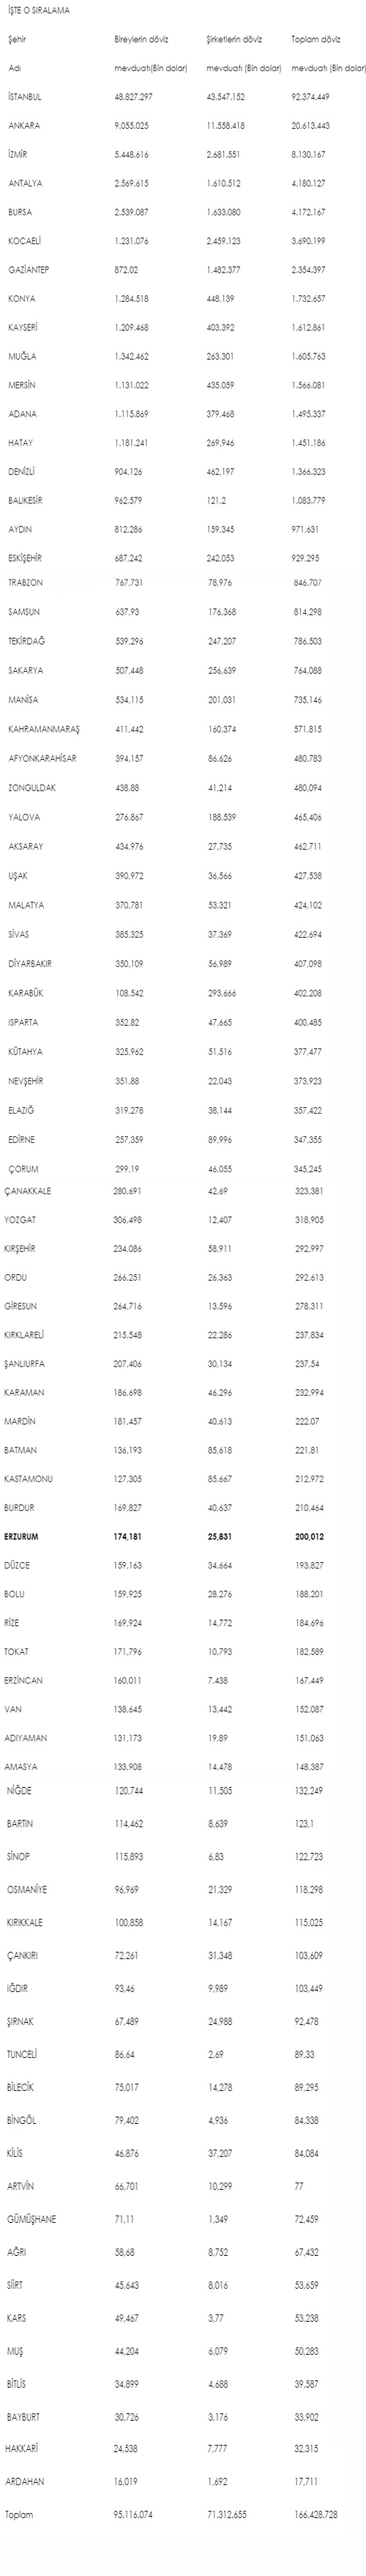Select the KAHRAMANMARAŞ row label

pos(43,729)
